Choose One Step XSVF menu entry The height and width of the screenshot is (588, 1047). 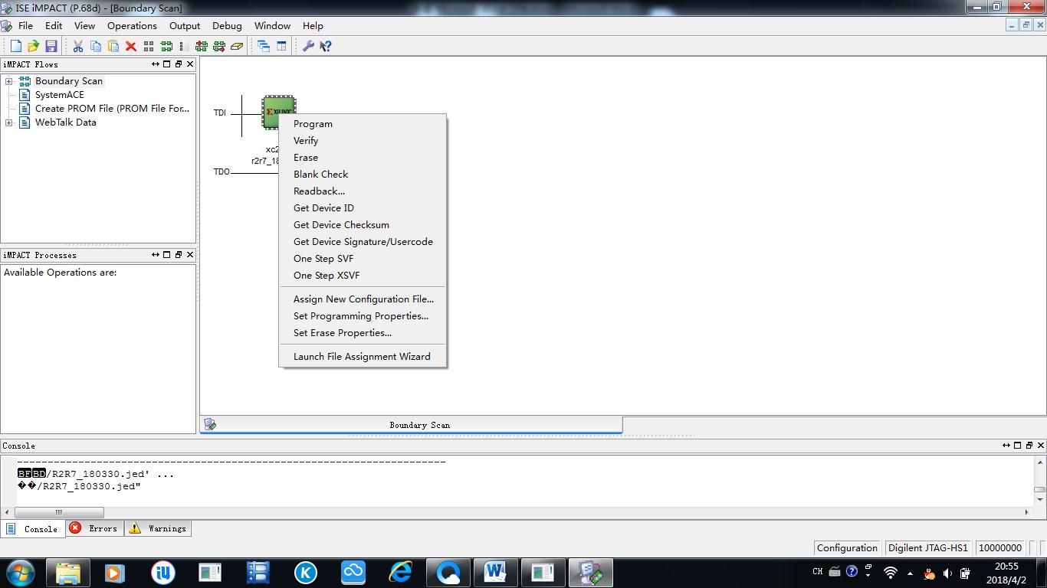coord(363,276)
